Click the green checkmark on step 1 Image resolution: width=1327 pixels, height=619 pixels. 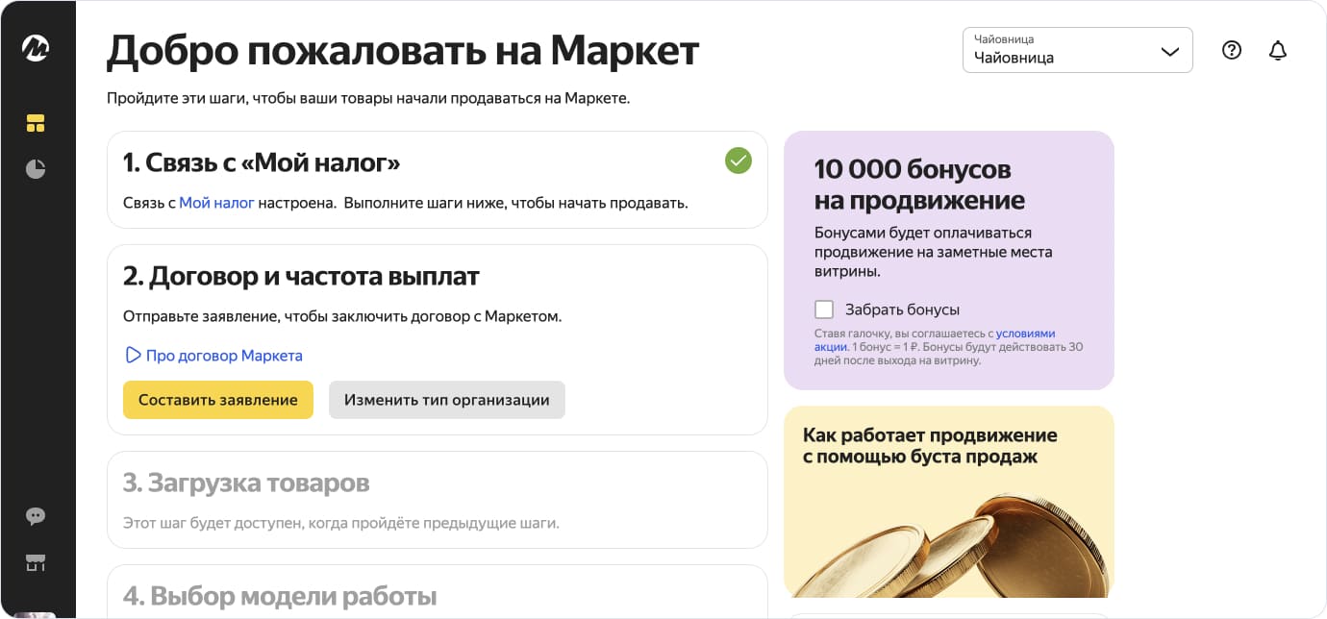[739, 161]
